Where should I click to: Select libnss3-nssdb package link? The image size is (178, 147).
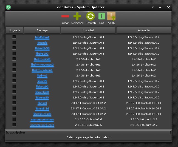(x=42, y=114)
